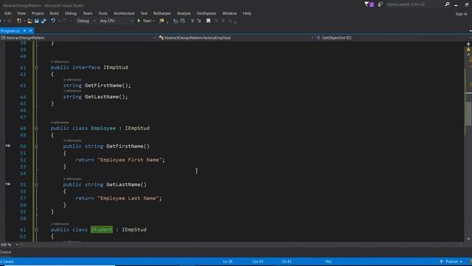The image size is (472, 266).
Task: Click the Find in Files toolbar icon
Action: 162,21
